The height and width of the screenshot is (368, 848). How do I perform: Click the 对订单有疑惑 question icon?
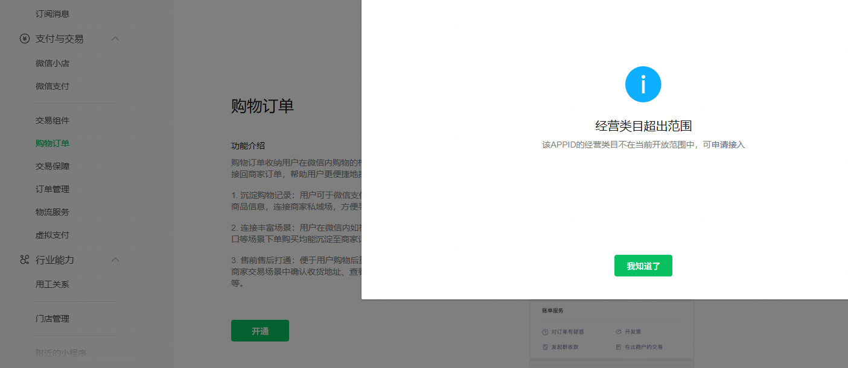coord(545,332)
